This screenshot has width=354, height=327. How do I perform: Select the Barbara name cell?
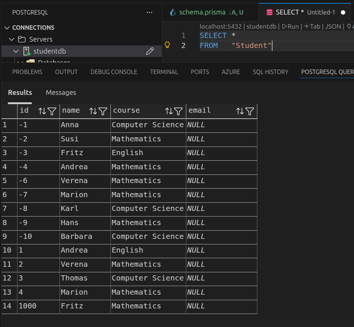click(x=77, y=237)
